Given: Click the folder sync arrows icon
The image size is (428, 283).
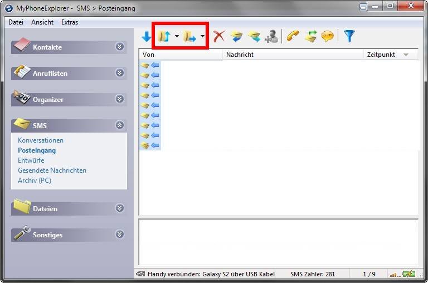Looking at the screenshot, I should pyautogui.click(x=164, y=36).
